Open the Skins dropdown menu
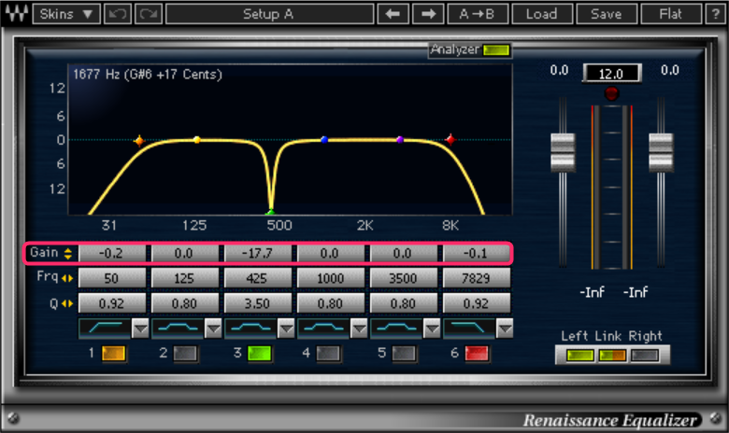 click(66, 14)
